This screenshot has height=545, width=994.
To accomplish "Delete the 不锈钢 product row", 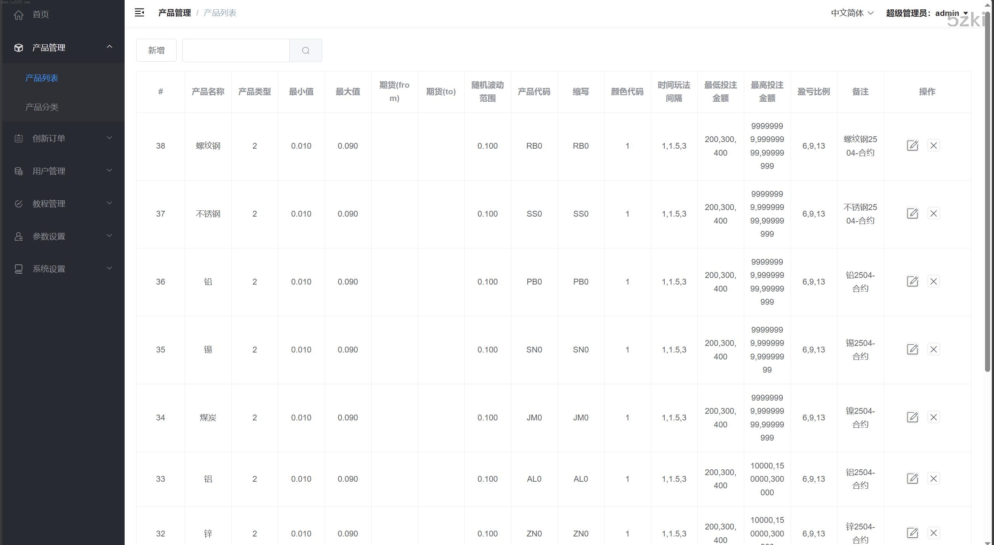I will point(933,213).
